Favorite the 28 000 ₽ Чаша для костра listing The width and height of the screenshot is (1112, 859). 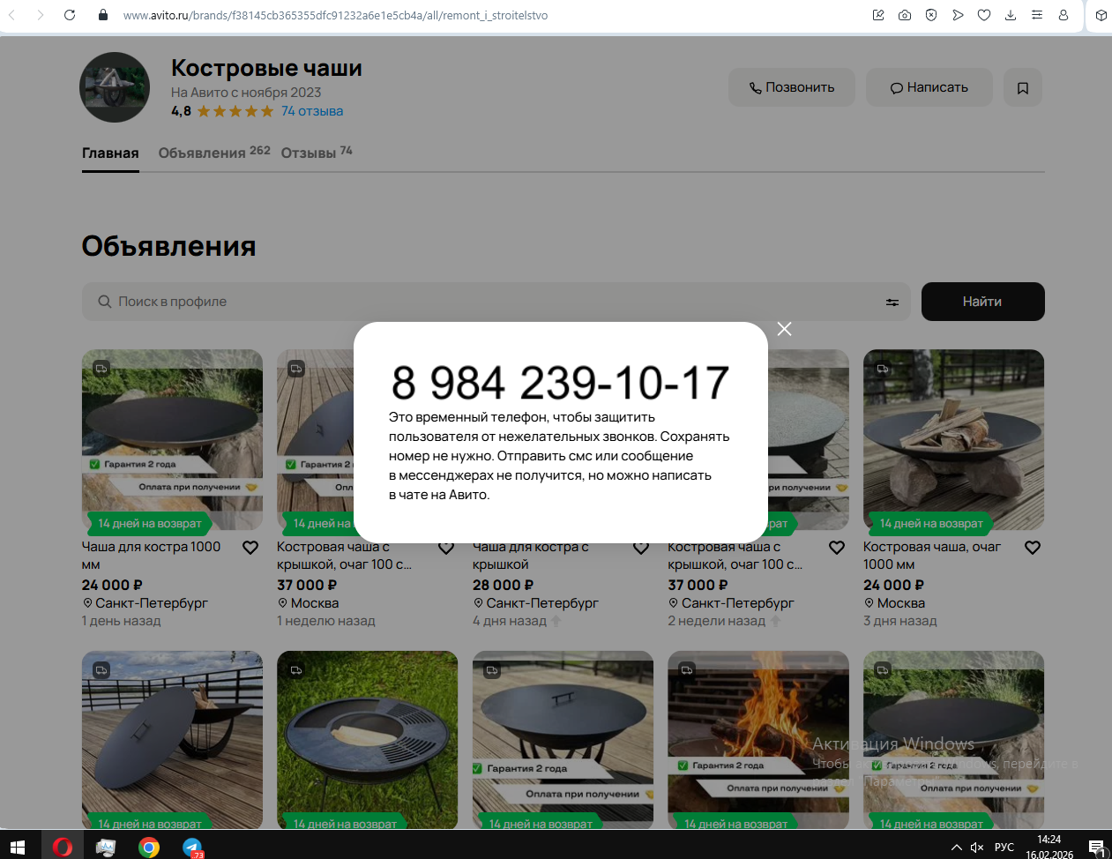coord(641,548)
